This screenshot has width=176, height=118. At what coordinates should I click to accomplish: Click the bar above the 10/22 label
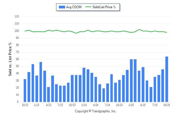(25, 91)
